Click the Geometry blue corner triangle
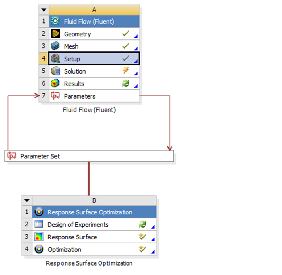The height and width of the screenshot is (275, 282). 136,36
